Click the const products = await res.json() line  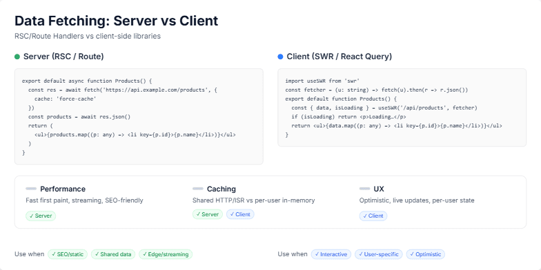[79, 117]
